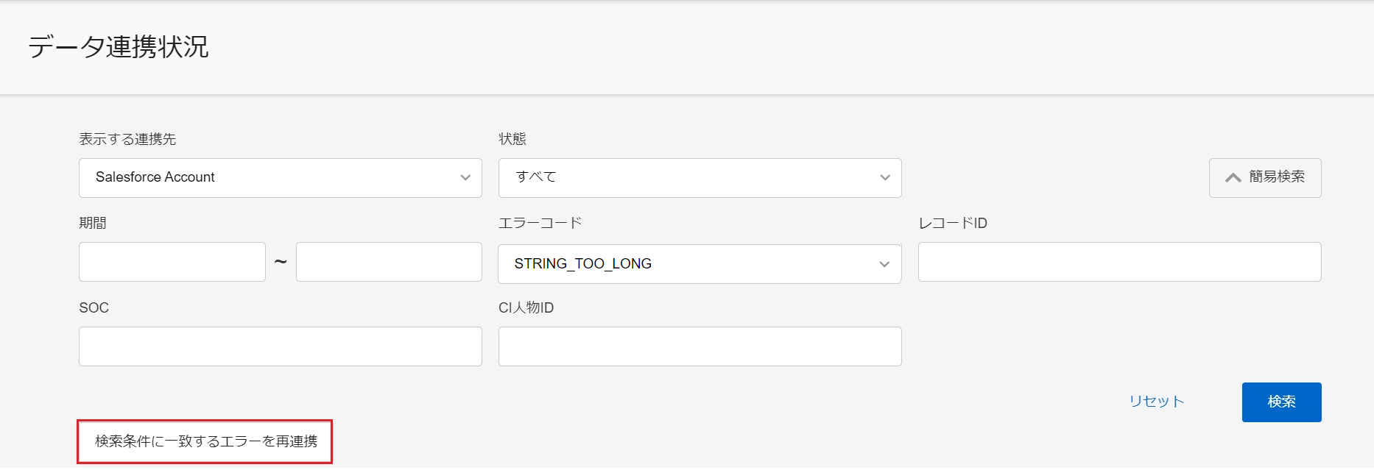1374x470 pixels.
Task: Click the CI人物ID input field
Action: coord(700,346)
